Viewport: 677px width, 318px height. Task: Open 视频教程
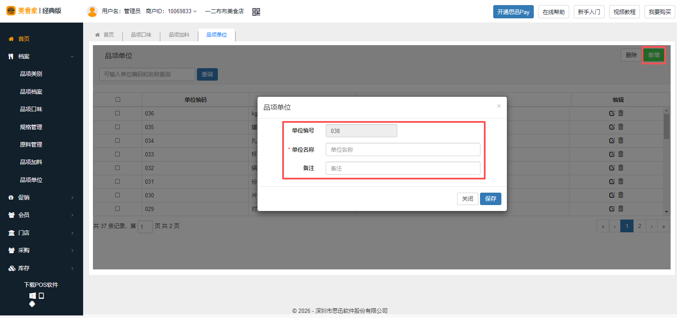(x=625, y=12)
